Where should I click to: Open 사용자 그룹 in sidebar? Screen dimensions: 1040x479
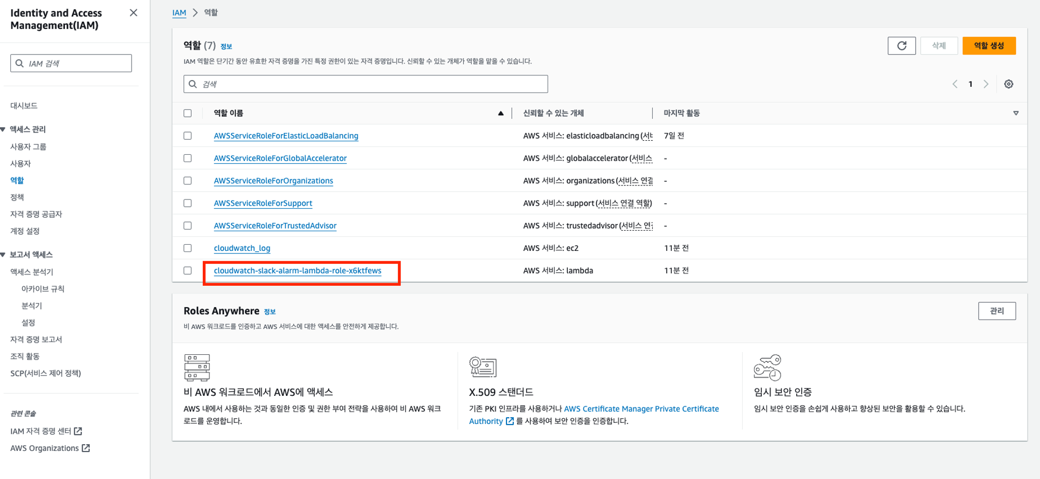[x=28, y=147]
